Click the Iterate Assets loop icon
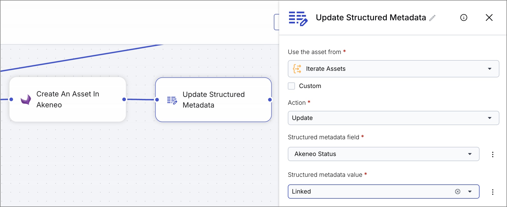This screenshot has height=207, width=507. 297,69
